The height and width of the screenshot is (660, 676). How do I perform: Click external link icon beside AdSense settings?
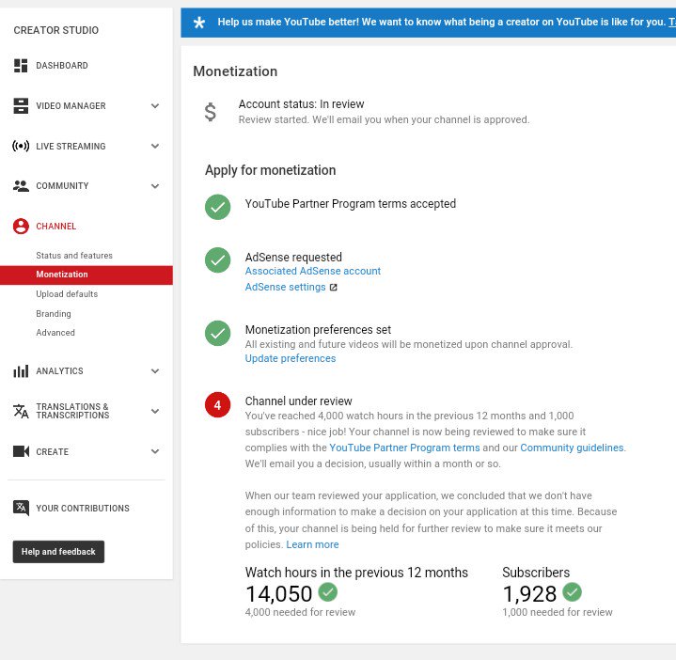tap(333, 287)
